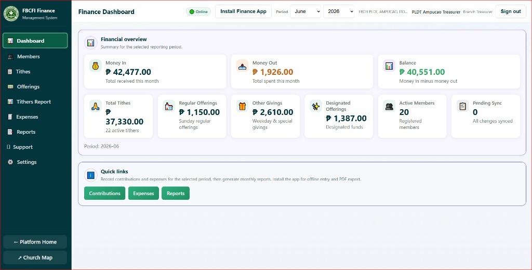532x270 pixels.
Task: Click the '22 active tithers' text
Action: [x=122, y=131]
